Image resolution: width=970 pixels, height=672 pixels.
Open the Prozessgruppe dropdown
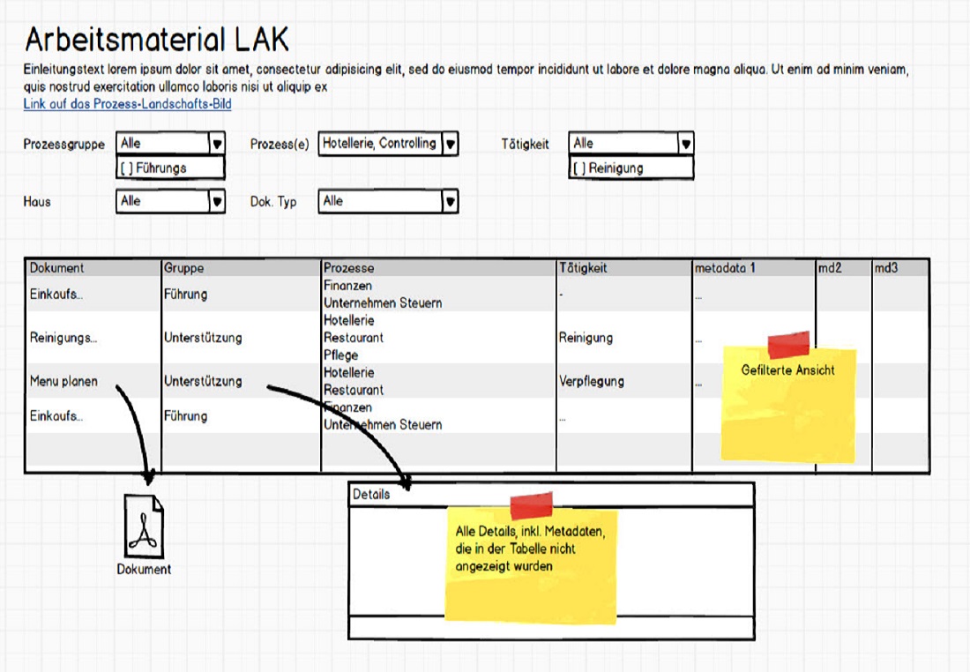tap(217, 144)
